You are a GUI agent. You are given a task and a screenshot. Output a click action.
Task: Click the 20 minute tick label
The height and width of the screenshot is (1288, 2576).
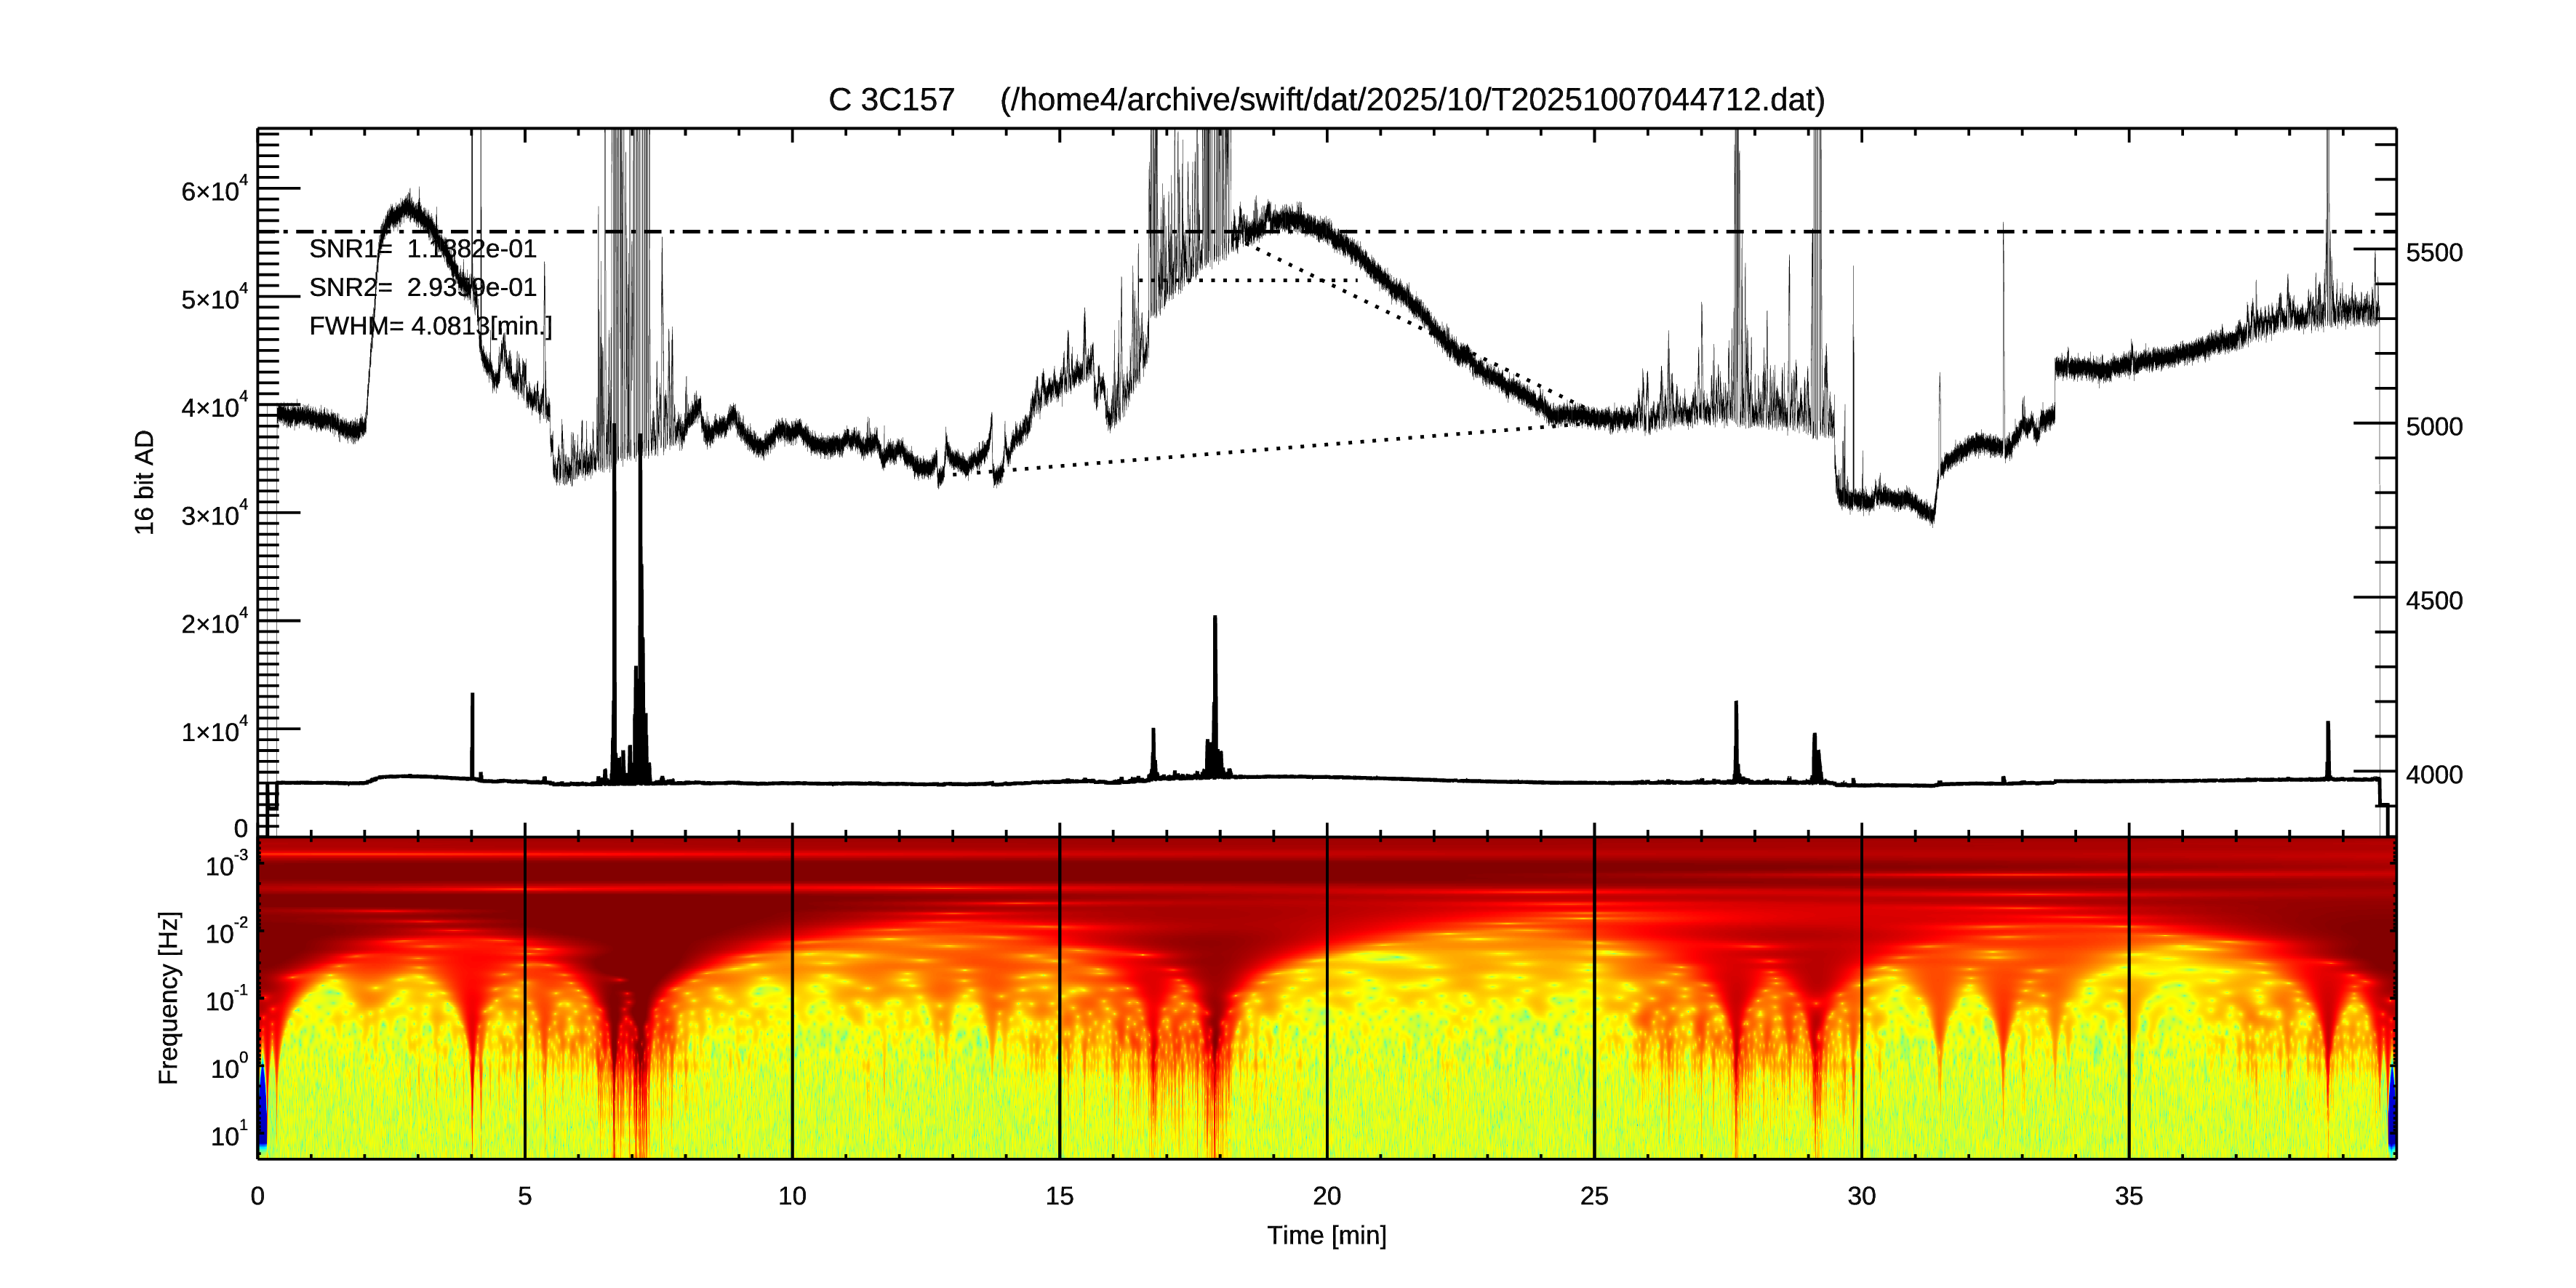1326,1196
